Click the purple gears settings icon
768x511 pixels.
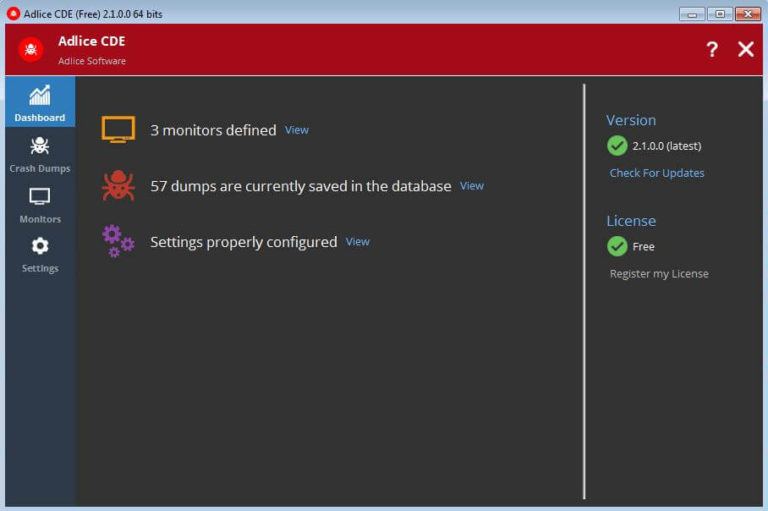(118, 241)
